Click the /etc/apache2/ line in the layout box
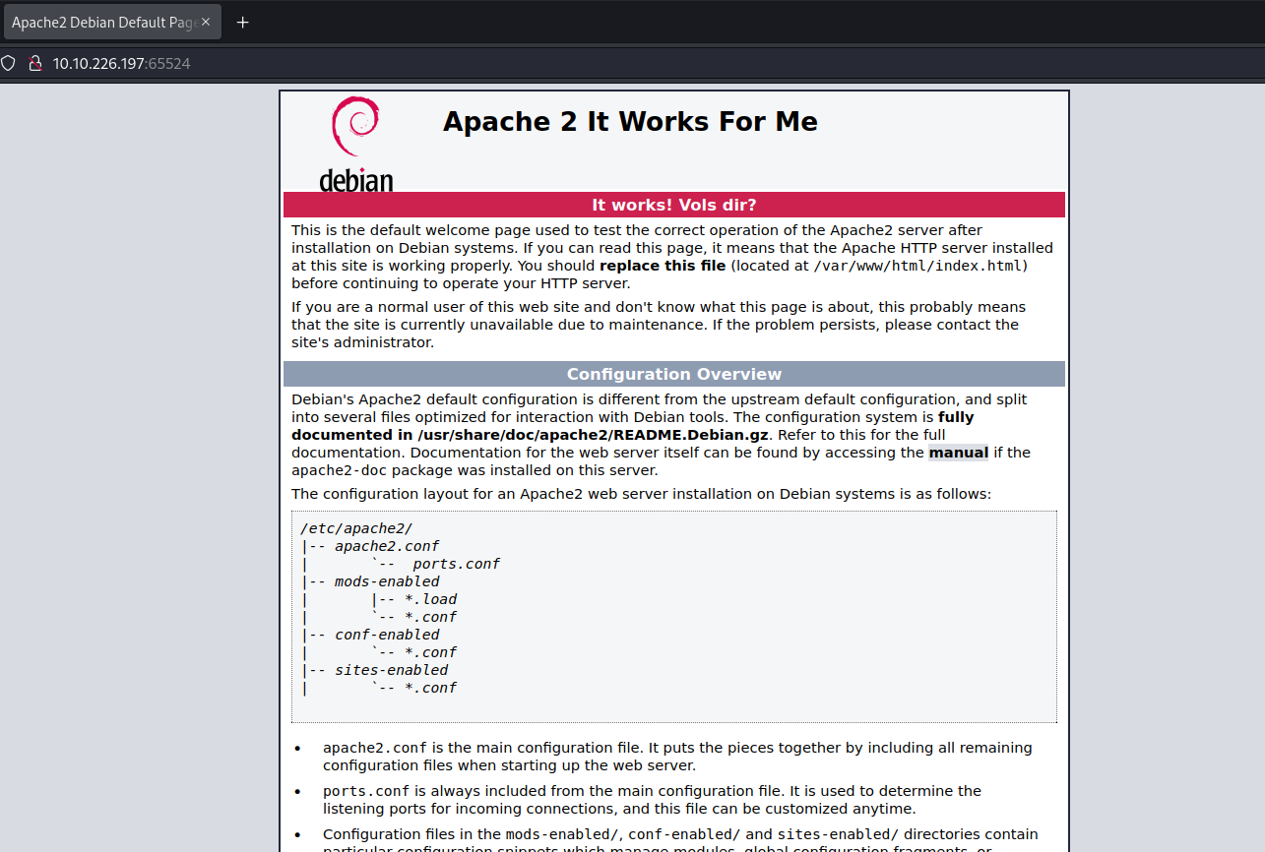This screenshot has height=852, width=1265. (355, 527)
